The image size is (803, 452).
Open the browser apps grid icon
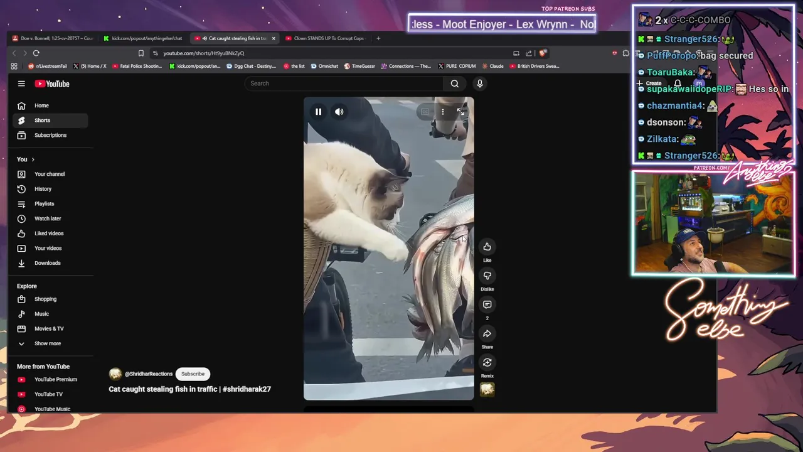click(x=14, y=66)
